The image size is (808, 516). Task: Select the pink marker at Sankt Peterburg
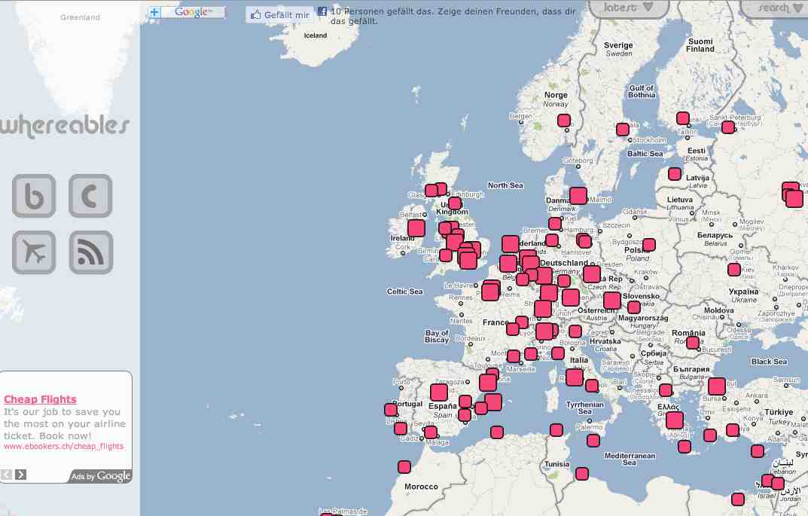point(728,127)
